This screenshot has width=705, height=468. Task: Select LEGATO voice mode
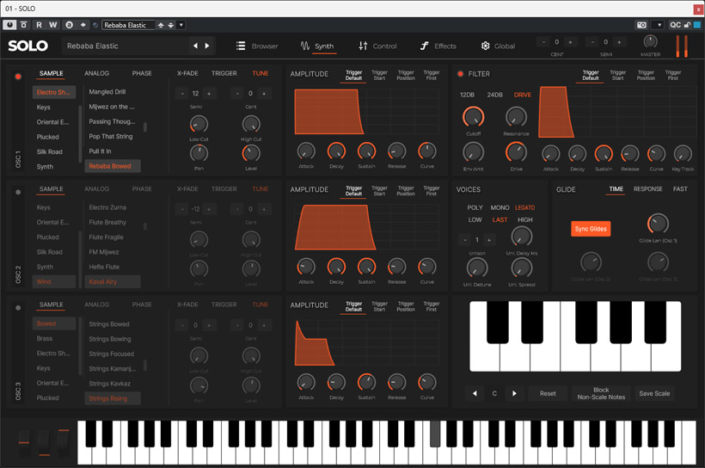[x=524, y=208]
